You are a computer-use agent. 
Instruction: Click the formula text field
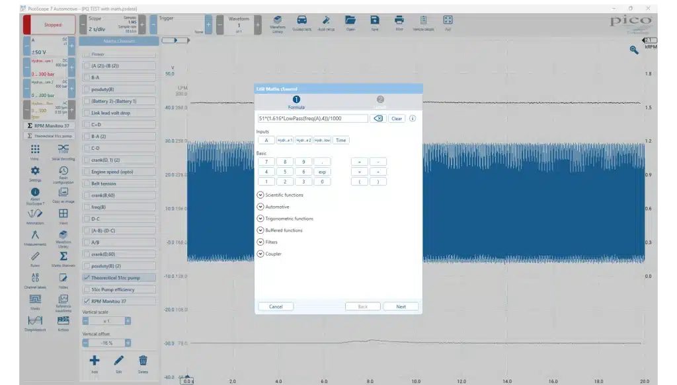(313, 119)
